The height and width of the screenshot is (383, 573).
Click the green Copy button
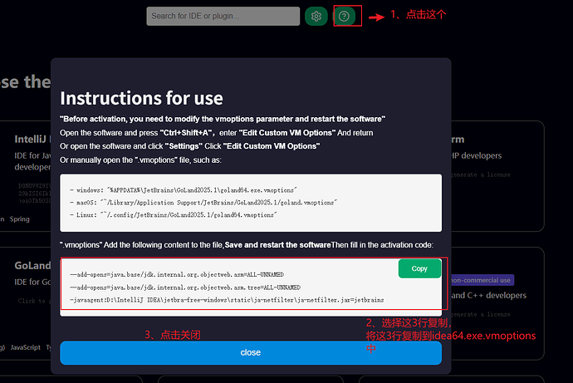419,268
